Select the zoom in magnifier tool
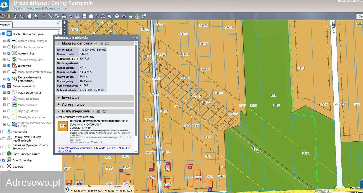Screen dimensions: 363x193 (x=16, y=16)
